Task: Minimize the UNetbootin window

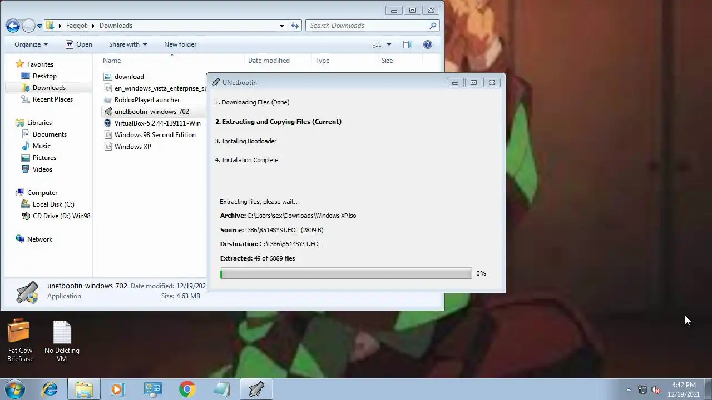Action: [x=455, y=83]
